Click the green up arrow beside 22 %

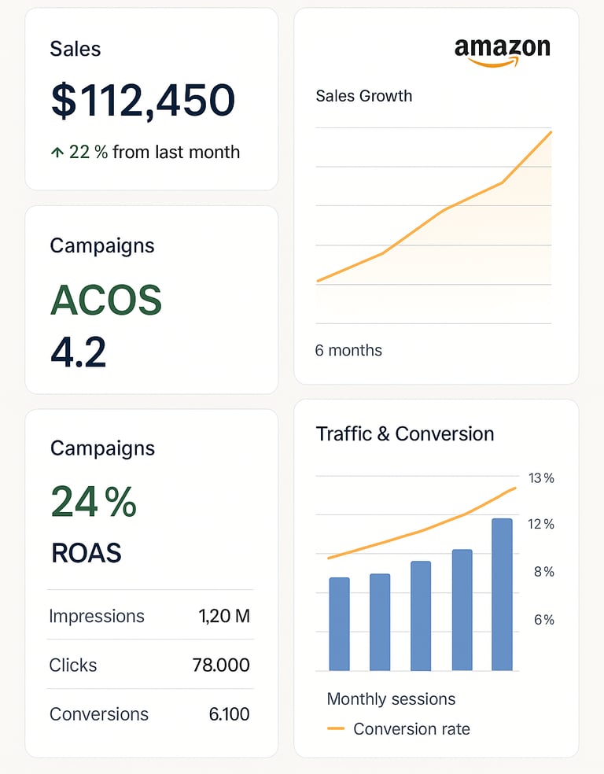pyautogui.click(x=57, y=153)
